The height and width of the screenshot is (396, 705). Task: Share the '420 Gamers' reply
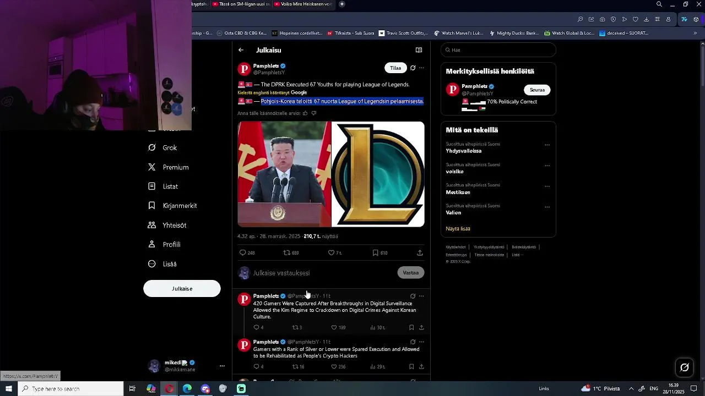pos(421,328)
